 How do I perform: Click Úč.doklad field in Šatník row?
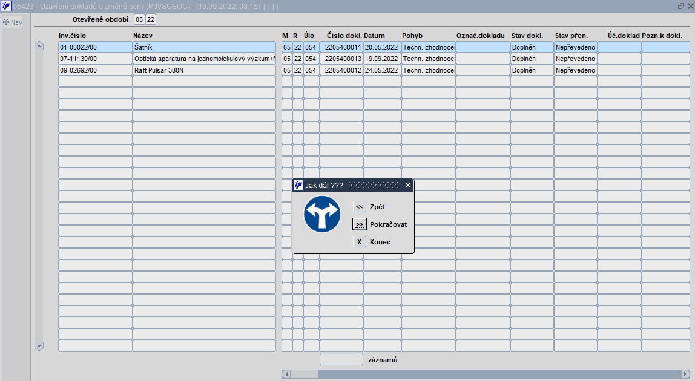(x=619, y=47)
